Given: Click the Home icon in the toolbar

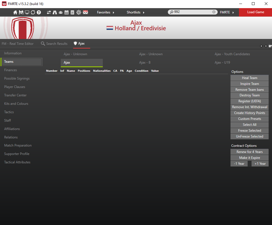Looking at the screenshot, I should tap(15, 12).
